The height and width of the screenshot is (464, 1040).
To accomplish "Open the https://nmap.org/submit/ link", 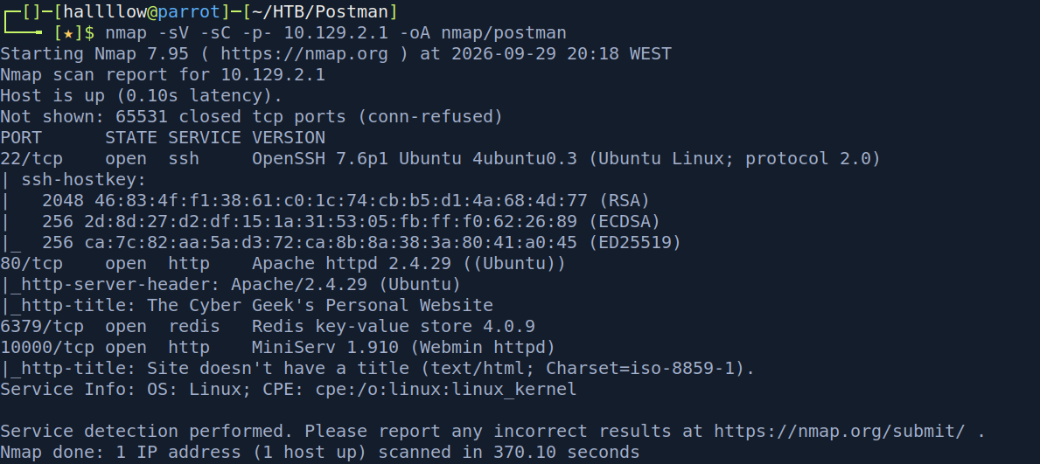I will 840,432.
